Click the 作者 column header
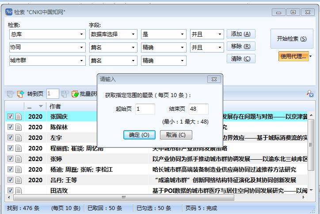The width and height of the screenshot is (320, 214). (x=55, y=106)
